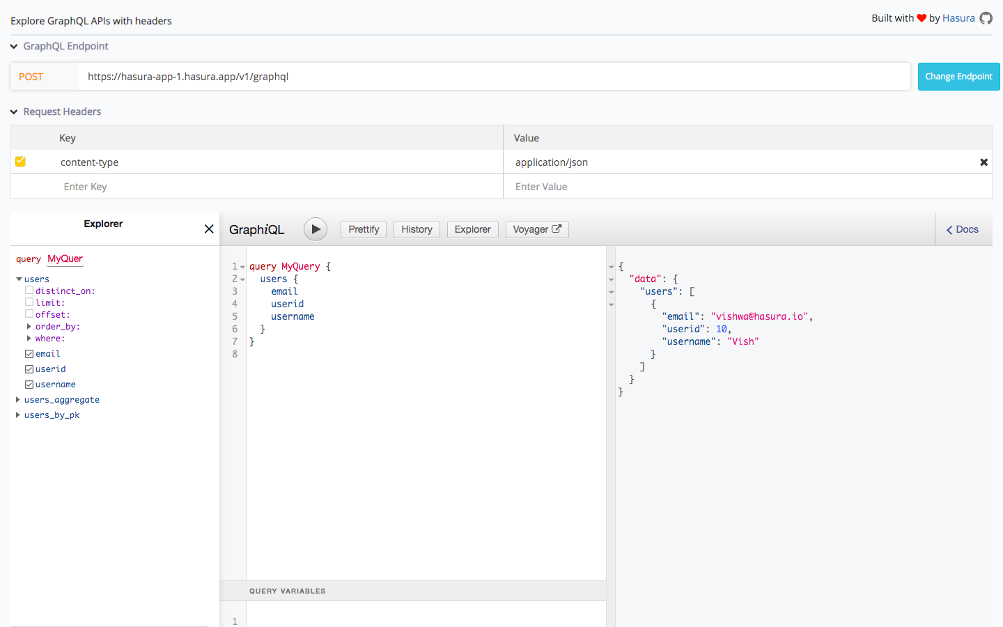The image size is (1003, 627).
Task: Fold the top-level result JSON brace
Action: click(612, 267)
